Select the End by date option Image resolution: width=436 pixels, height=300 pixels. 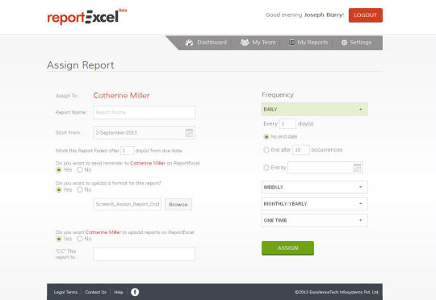(x=266, y=168)
